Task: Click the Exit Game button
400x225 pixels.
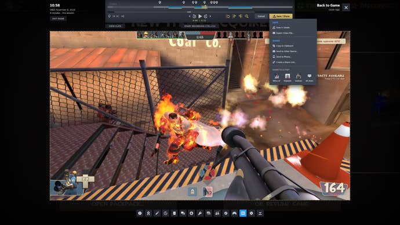Action: [x=59, y=19]
